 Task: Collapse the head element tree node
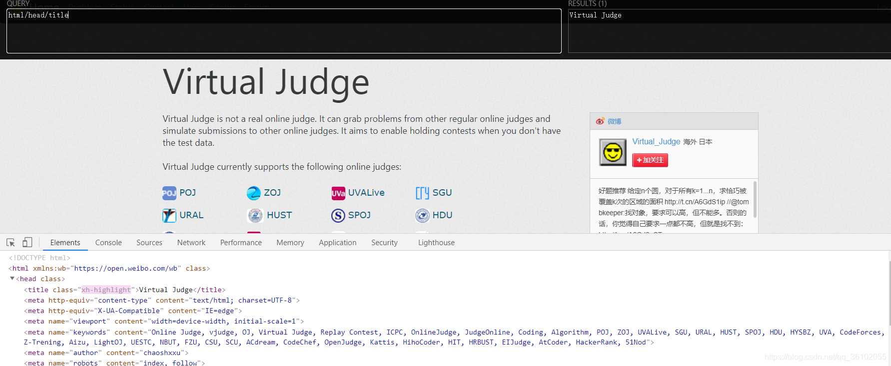pyautogui.click(x=12, y=279)
